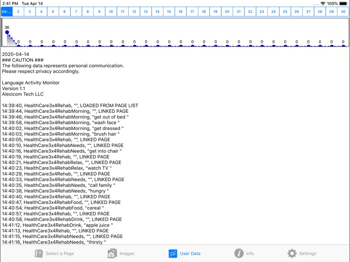This screenshot has width=350, height=262.
Task: Click log entry "apple juice"
Action: click(57, 225)
